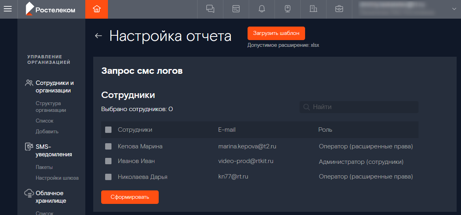Open Структура организации in sidebar

click(x=51, y=107)
